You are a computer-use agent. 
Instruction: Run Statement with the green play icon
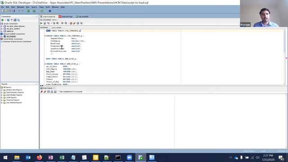pyautogui.click(x=41, y=23)
